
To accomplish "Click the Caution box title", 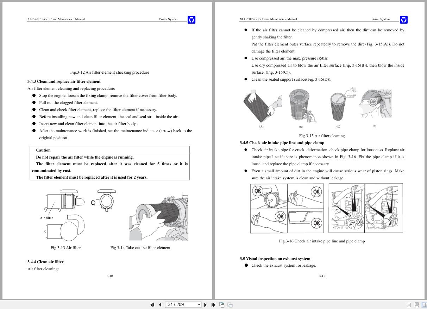I will click(43, 150).
